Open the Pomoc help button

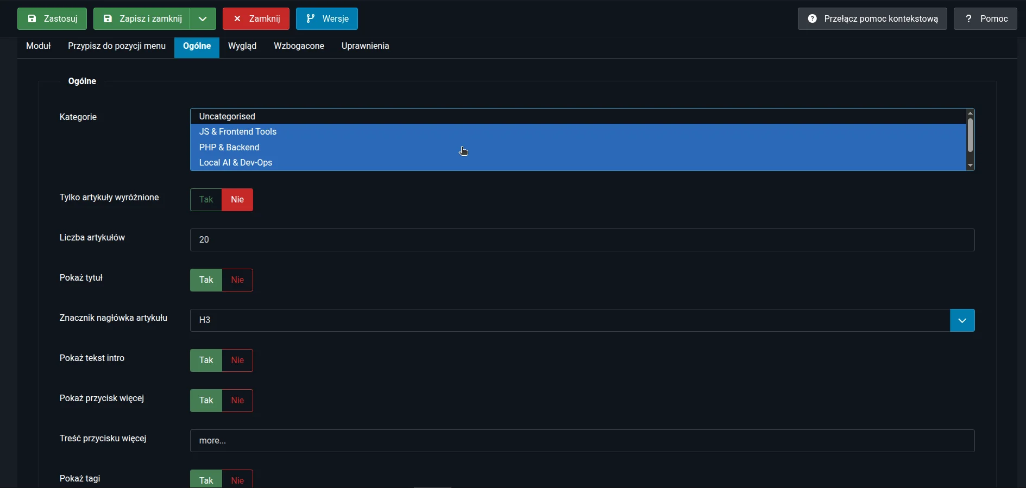click(x=985, y=19)
